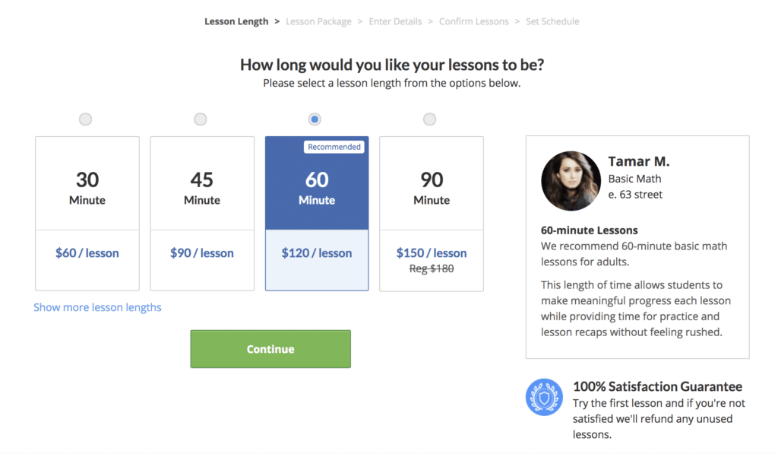Select the 90 Minute radio button
This screenshot has width=778, height=454.
[x=429, y=119]
